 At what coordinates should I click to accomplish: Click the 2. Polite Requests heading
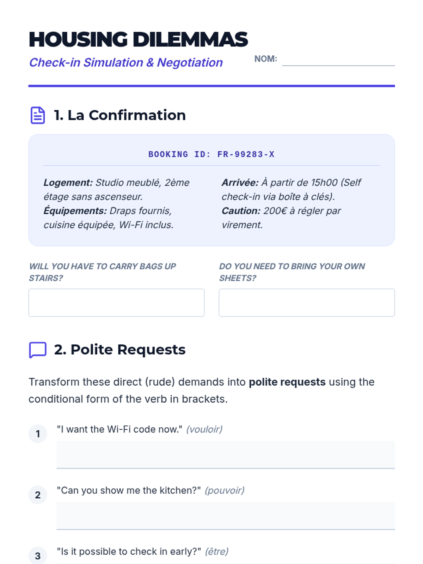tap(120, 350)
